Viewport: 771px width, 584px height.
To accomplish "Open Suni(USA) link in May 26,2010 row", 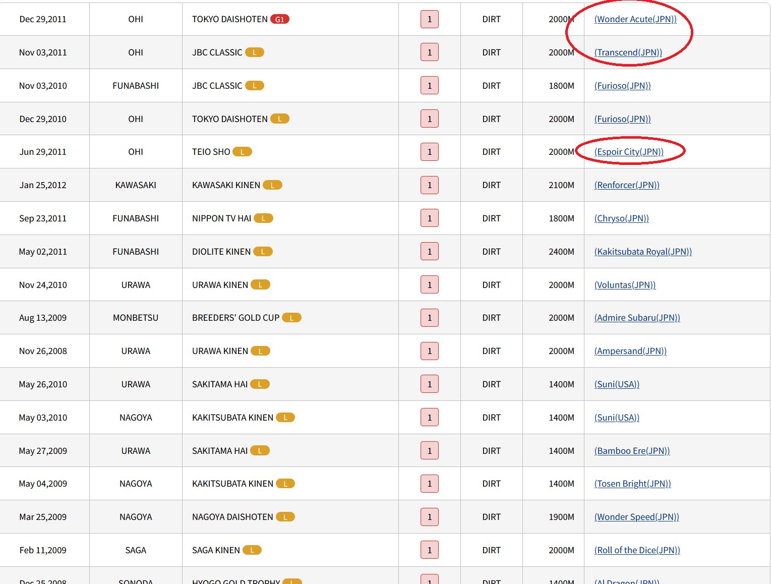I will [x=617, y=384].
